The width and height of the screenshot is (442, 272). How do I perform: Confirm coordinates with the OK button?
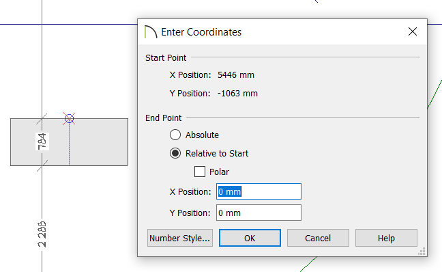coord(250,238)
